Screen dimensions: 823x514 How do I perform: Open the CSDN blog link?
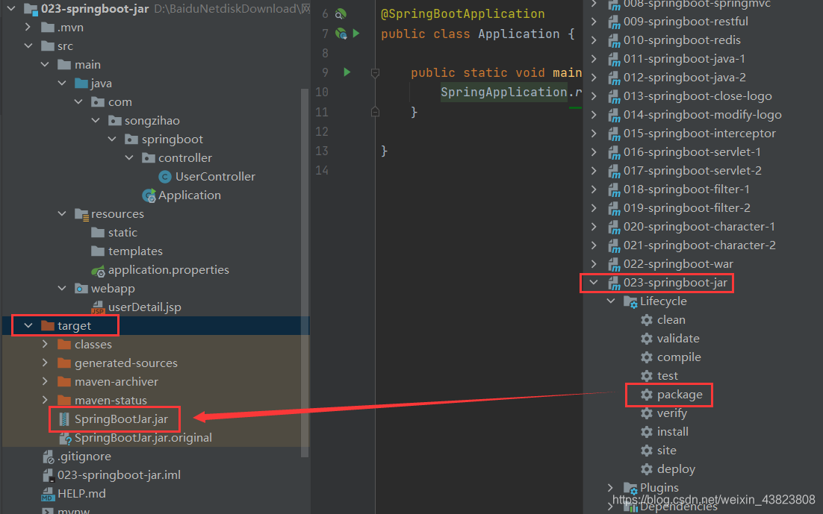point(713,500)
